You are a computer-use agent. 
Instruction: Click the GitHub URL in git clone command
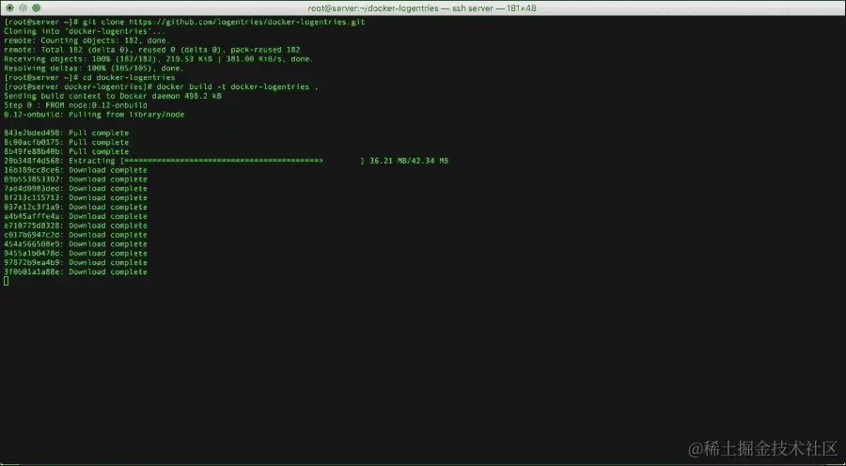[246, 23]
